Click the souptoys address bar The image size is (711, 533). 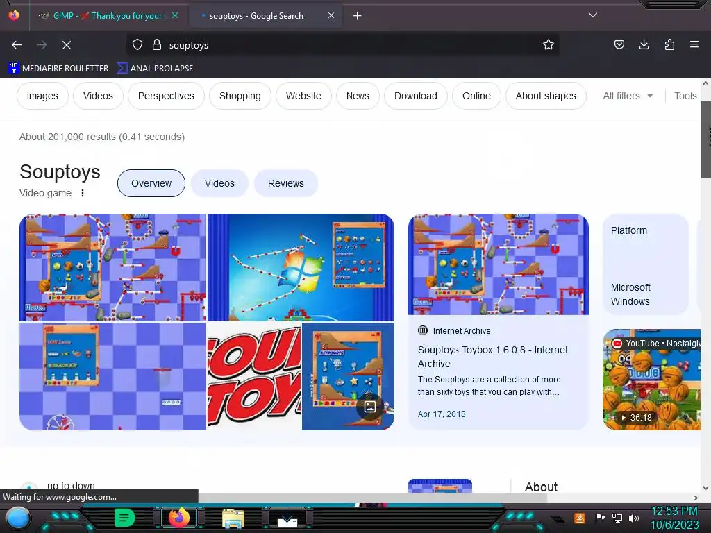point(342,45)
